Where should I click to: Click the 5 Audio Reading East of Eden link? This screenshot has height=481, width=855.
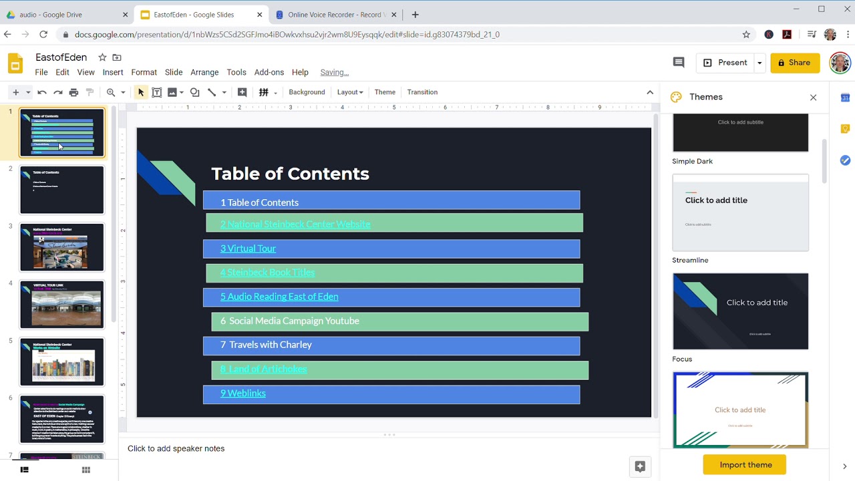pos(279,297)
